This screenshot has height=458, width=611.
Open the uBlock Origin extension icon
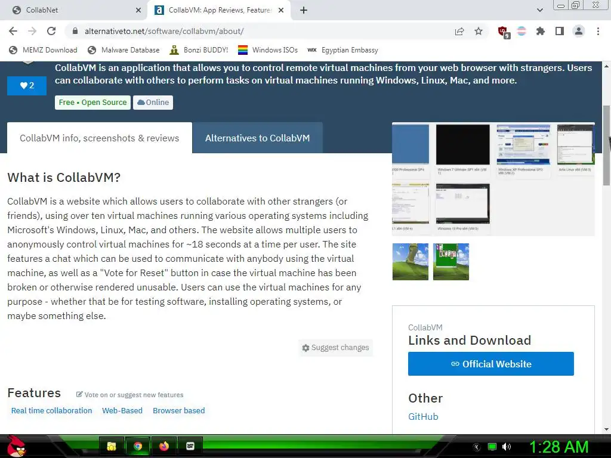[x=504, y=32]
